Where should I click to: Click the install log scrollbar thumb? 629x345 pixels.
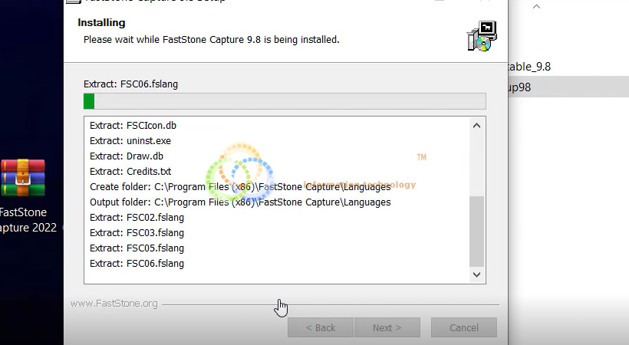(x=476, y=232)
